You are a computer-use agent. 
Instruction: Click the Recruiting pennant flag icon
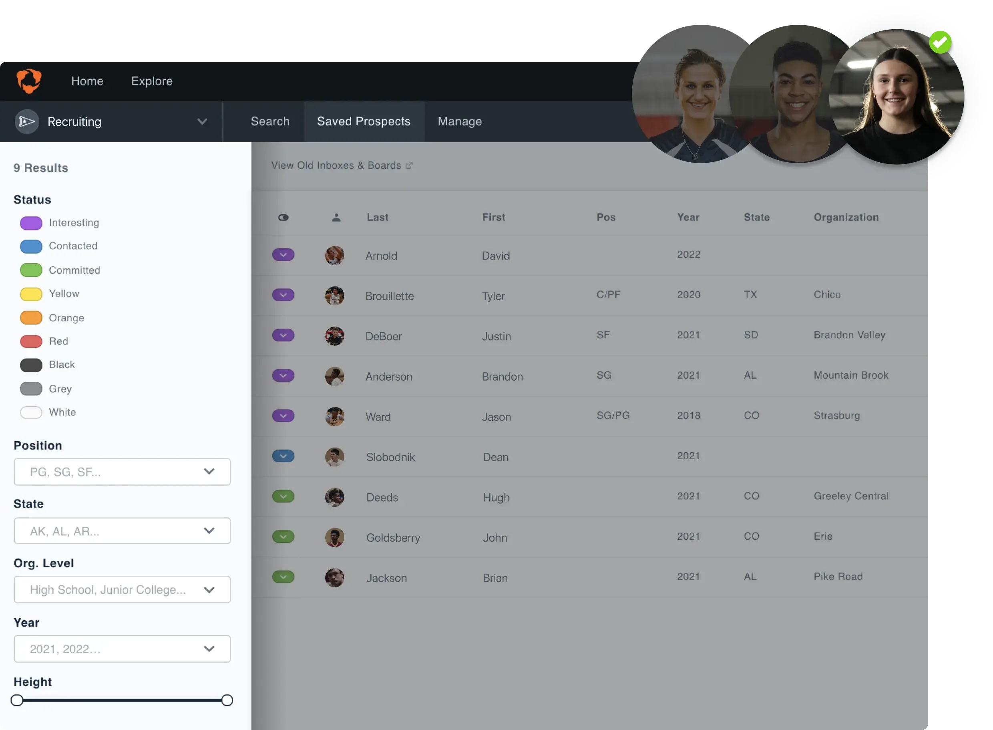(27, 121)
